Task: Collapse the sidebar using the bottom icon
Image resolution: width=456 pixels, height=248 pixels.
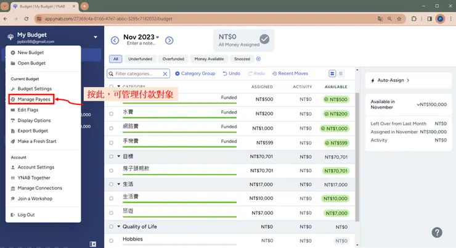Action: pyautogui.click(x=93, y=244)
